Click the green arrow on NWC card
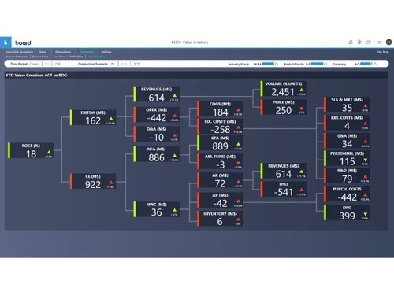The width and height of the screenshot is (394, 295). tap(175, 210)
